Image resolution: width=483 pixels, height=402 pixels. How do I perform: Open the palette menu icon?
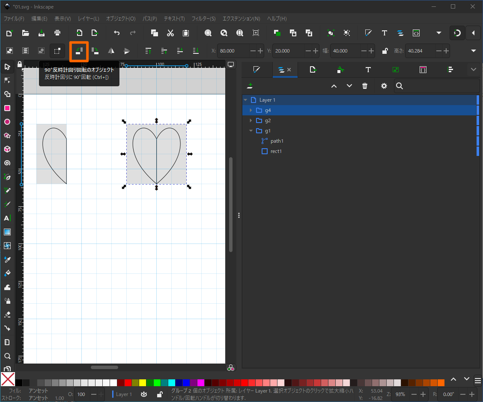(478, 381)
